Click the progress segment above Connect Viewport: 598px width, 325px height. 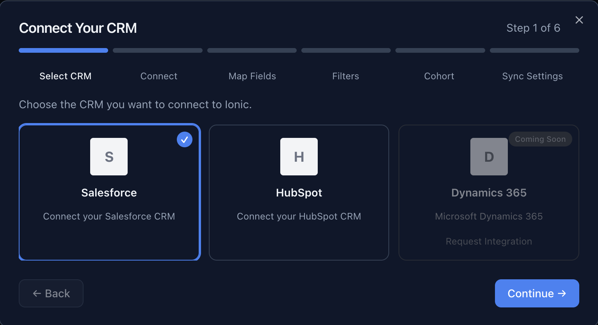pyautogui.click(x=158, y=50)
